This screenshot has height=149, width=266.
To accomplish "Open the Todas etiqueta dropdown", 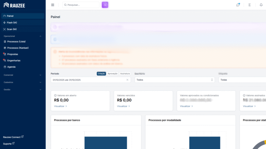I will click(x=242, y=80).
